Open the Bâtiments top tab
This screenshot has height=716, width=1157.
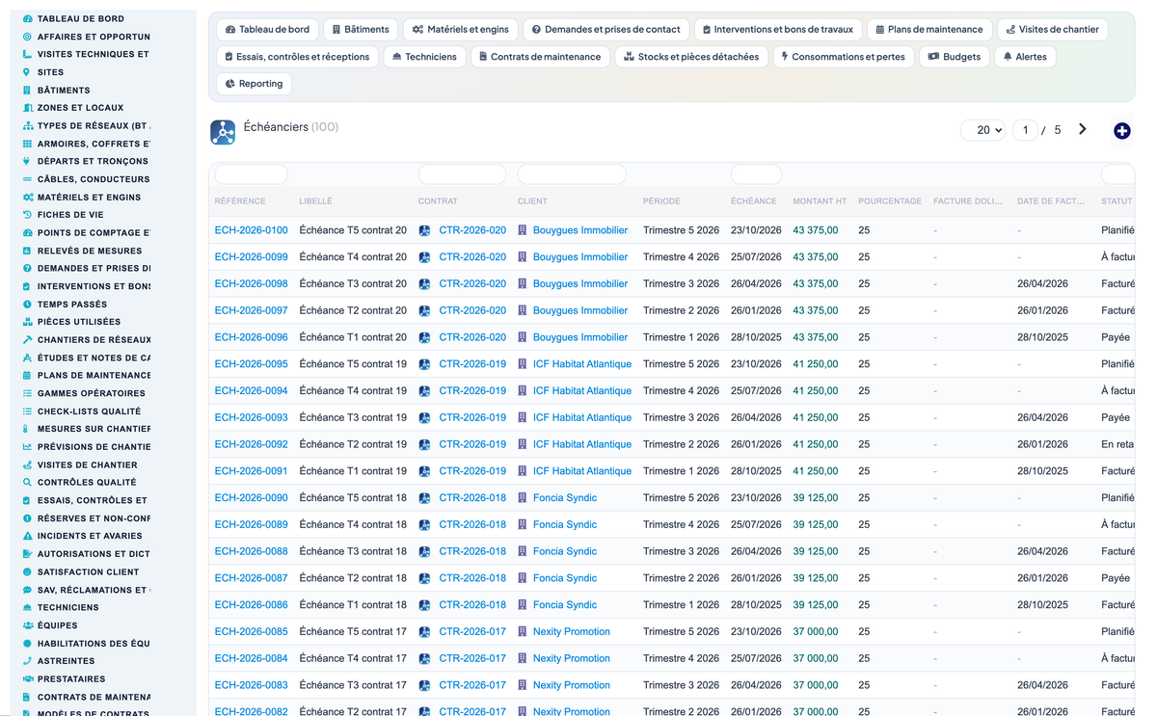tap(361, 30)
